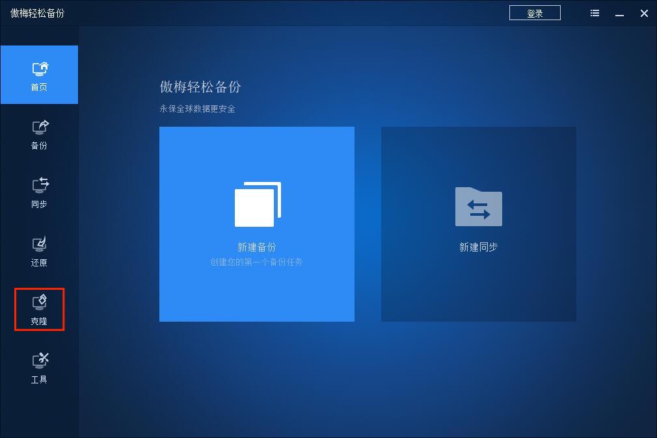Select the highlighted 克隆 clone icon
The image size is (657, 438).
pyautogui.click(x=39, y=303)
